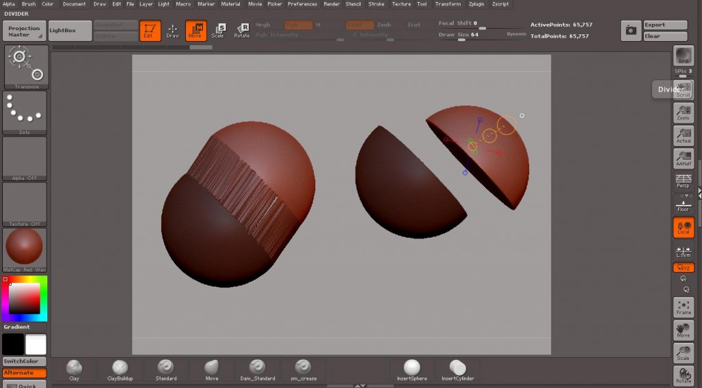
Task: Select the ClayBuildup brush
Action: 120,369
